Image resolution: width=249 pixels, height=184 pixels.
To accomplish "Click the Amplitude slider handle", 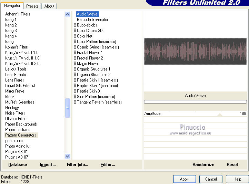I will click(x=220, y=115).
